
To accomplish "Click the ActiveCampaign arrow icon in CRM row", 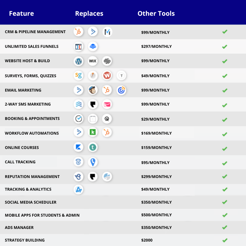I will pos(93,32).
